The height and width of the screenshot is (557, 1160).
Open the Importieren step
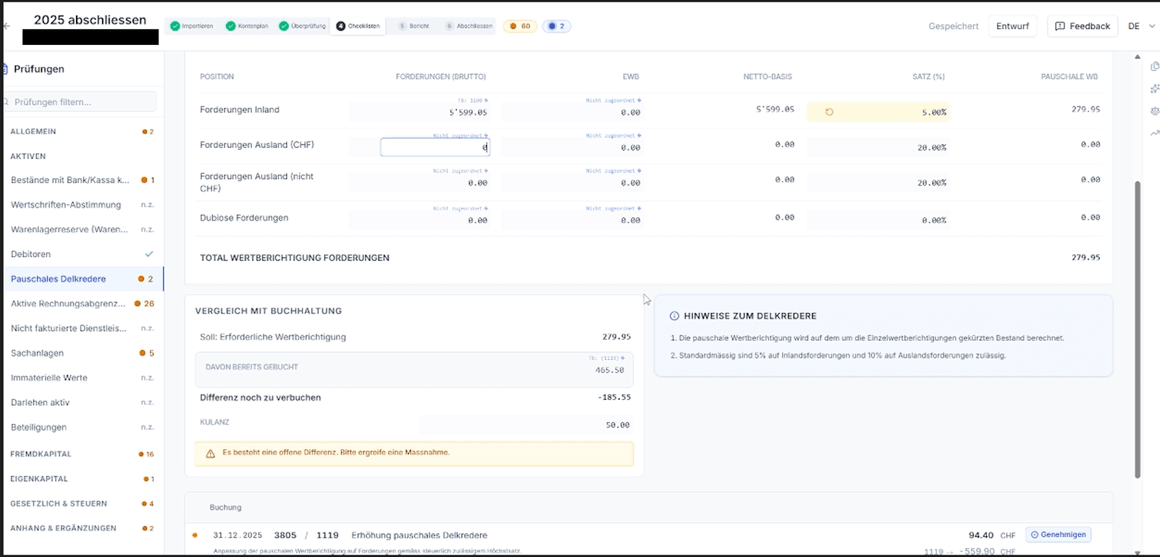[192, 26]
